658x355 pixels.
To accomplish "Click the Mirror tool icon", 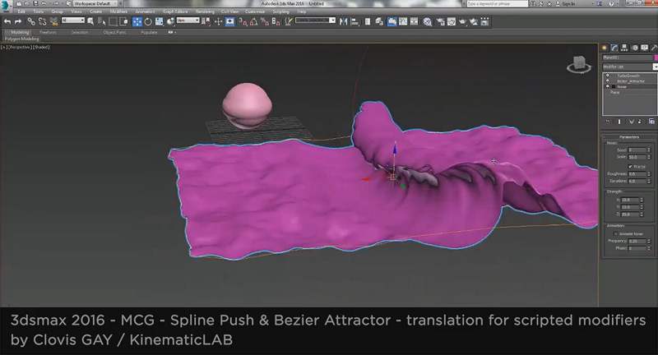I will [x=343, y=22].
